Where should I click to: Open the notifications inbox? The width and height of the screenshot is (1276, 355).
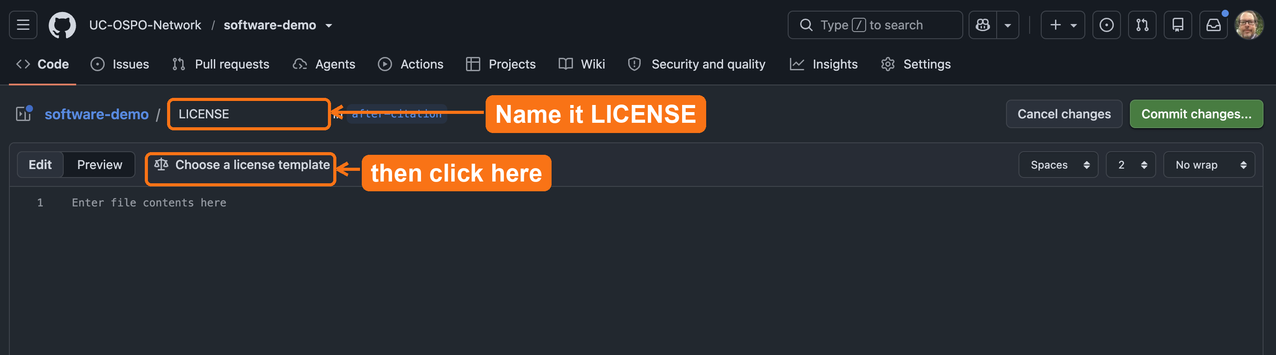click(x=1214, y=25)
